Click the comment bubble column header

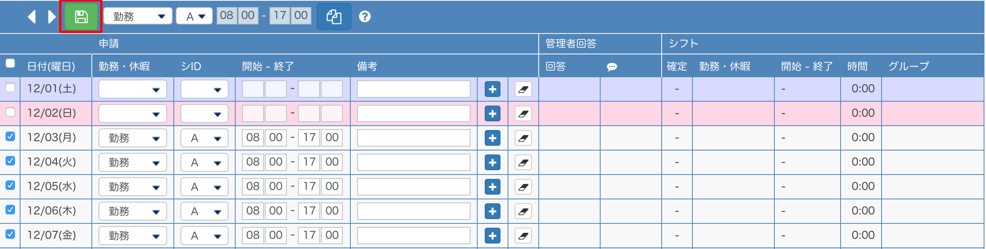point(612,67)
